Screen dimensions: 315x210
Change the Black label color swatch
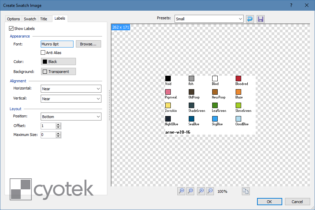coord(58,61)
